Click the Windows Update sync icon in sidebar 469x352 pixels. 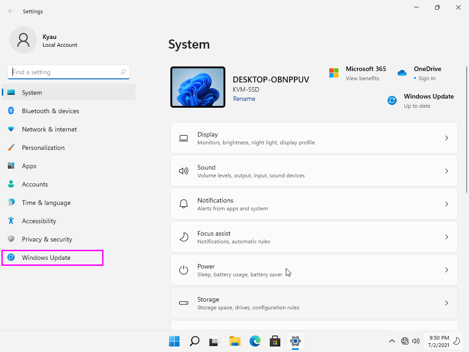11,257
